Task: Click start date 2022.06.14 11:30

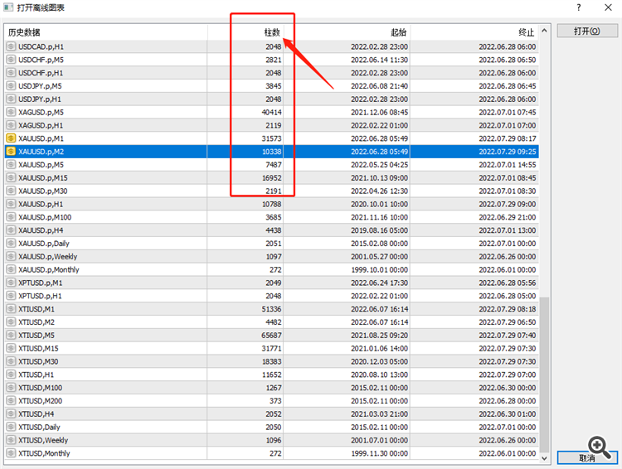Action: tap(379, 60)
